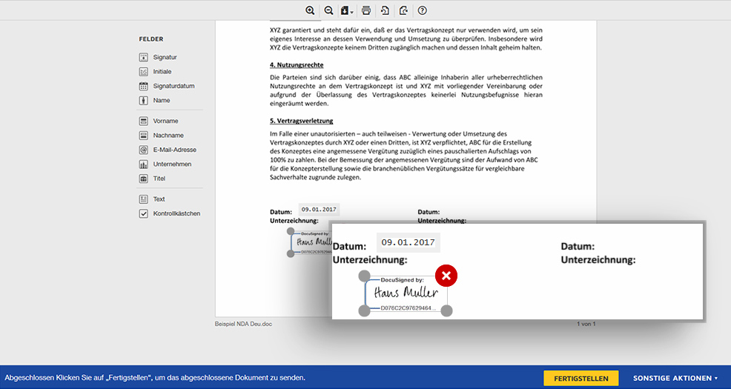Rotate page clockwise in the toolbar
731x389 pixels.
(x=403, y=10)
